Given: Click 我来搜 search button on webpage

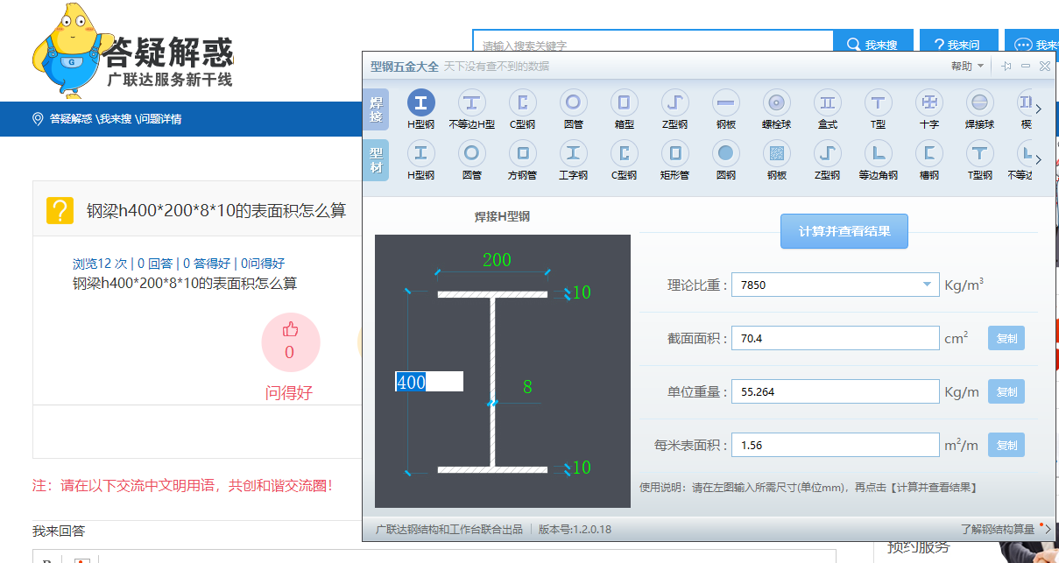Looking at the screenshot, I should pos(872,45).
